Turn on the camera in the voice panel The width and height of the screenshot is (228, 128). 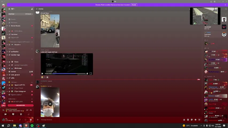pos(5,114)
